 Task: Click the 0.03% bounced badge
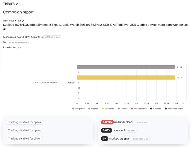coord(107,130)
